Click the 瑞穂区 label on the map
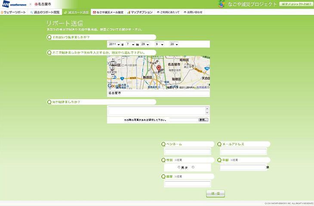Viewport: 314px width, 206px height. 176,79
